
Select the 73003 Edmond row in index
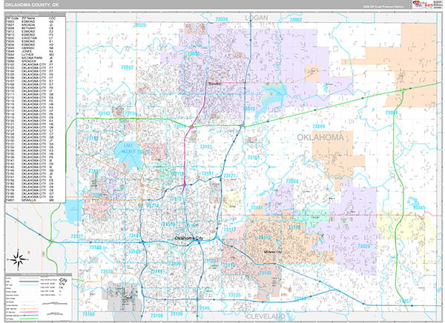click(x=30, y=22)
